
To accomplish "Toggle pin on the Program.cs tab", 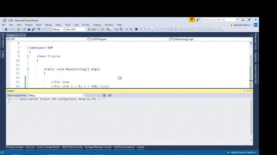I will tap(21, 35).
